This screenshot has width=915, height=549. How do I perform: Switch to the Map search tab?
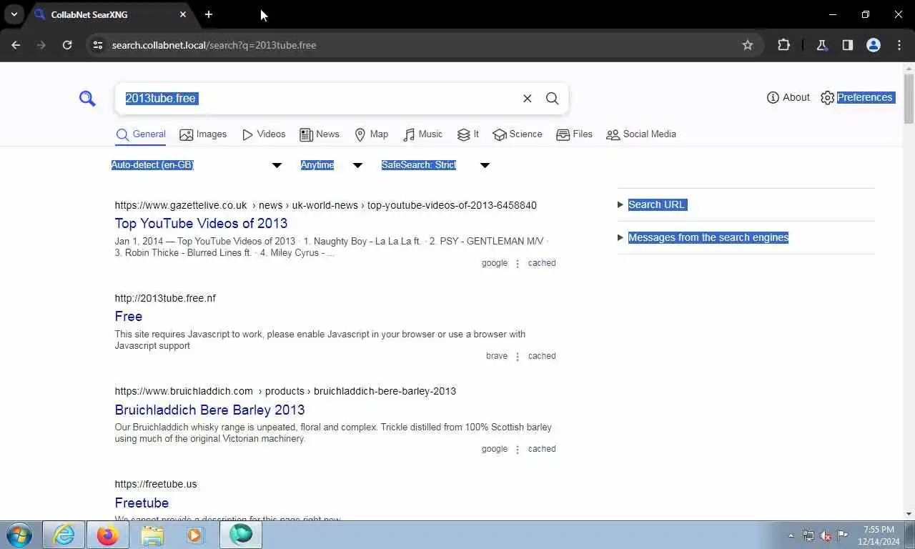372,134
